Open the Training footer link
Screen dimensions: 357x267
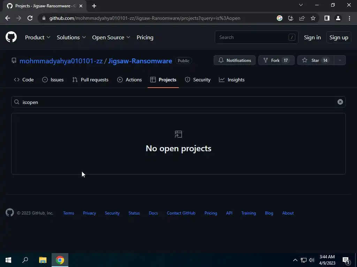coord(248,213)
